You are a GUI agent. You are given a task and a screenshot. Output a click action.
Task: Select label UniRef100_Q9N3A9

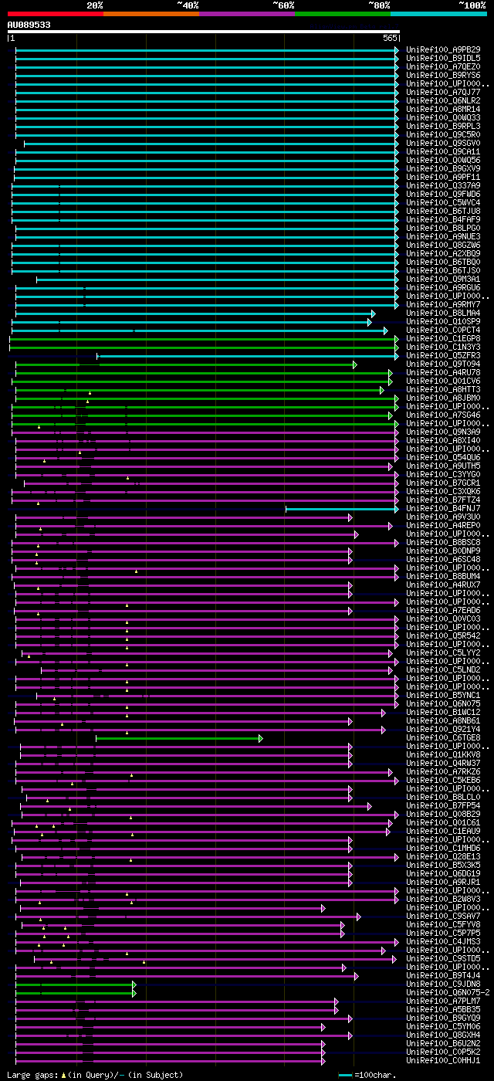pos(443,432)
